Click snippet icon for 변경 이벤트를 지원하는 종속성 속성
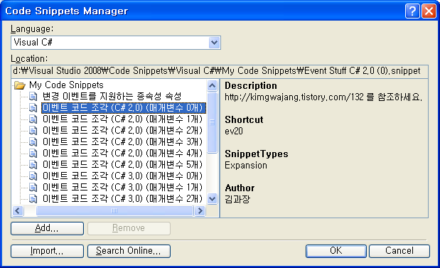440x268 pixels. pos(33,97)
